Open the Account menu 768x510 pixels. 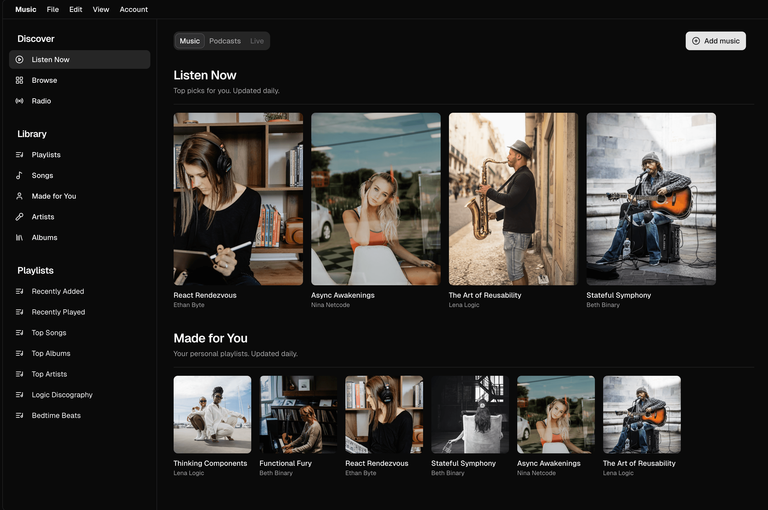134,9
